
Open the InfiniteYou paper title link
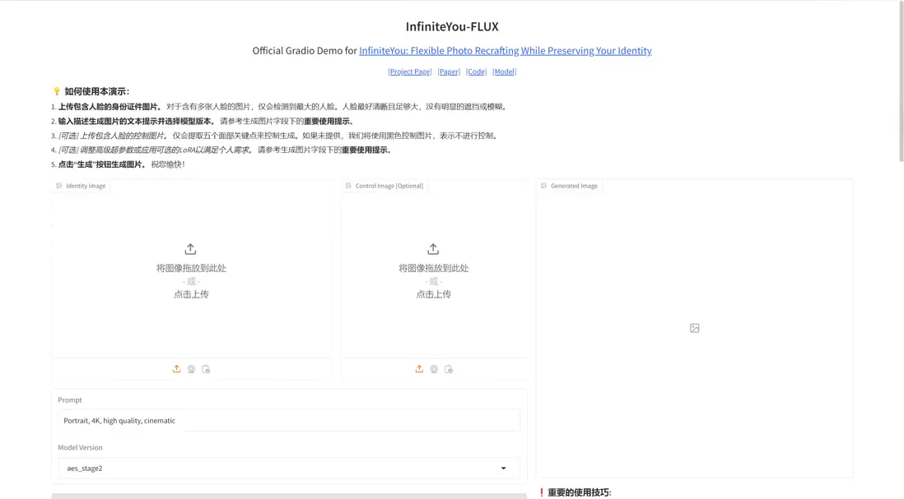tap(505, 51)
